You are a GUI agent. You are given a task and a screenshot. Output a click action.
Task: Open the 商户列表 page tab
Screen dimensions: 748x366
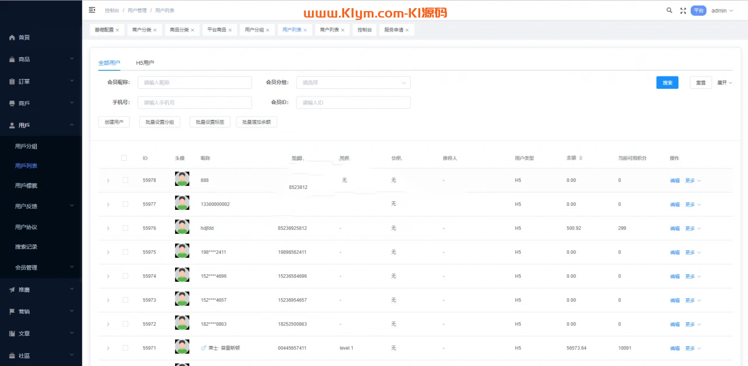329,30
